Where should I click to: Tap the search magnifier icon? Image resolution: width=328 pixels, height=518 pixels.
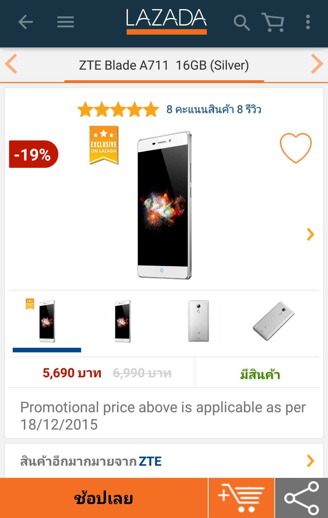point(242,22)
